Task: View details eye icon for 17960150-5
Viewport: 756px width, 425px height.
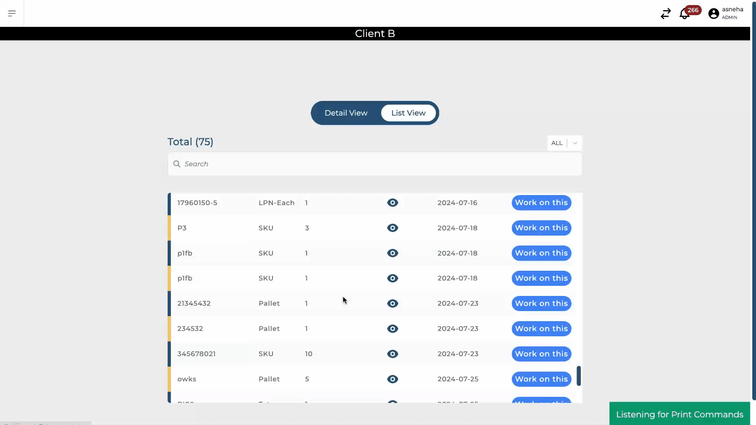Action: coord(393,203)
